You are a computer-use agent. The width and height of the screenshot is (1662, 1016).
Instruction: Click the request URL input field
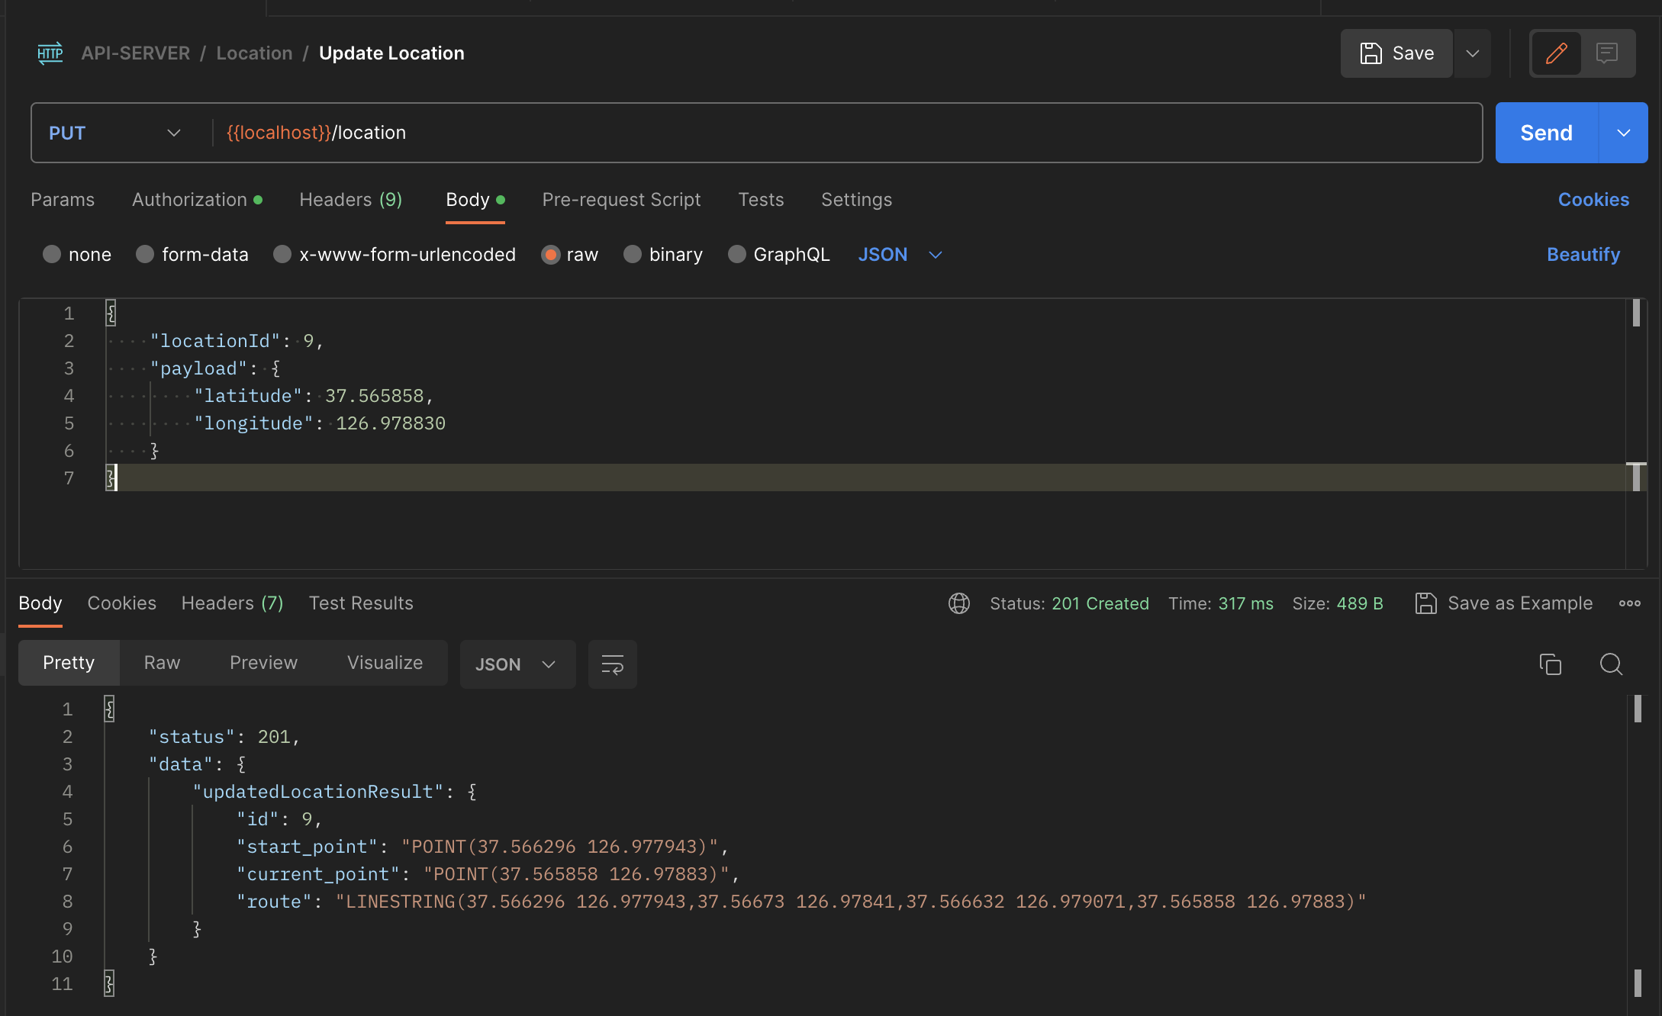tap(847, 133)
